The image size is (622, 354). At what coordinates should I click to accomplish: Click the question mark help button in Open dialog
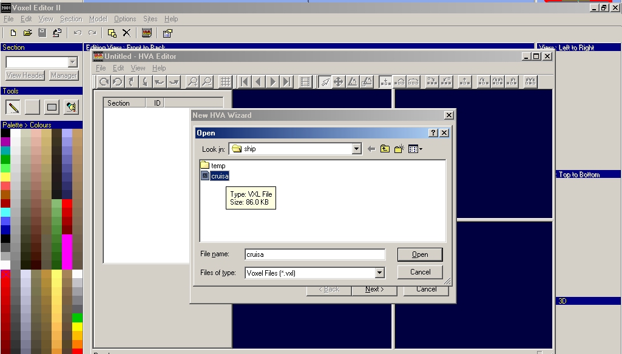[x=433, y=133]
